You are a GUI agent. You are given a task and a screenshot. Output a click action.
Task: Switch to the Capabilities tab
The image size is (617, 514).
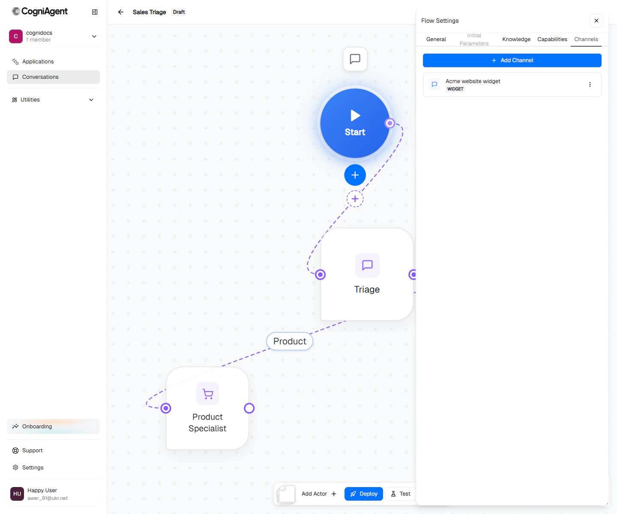coord(552,39)
